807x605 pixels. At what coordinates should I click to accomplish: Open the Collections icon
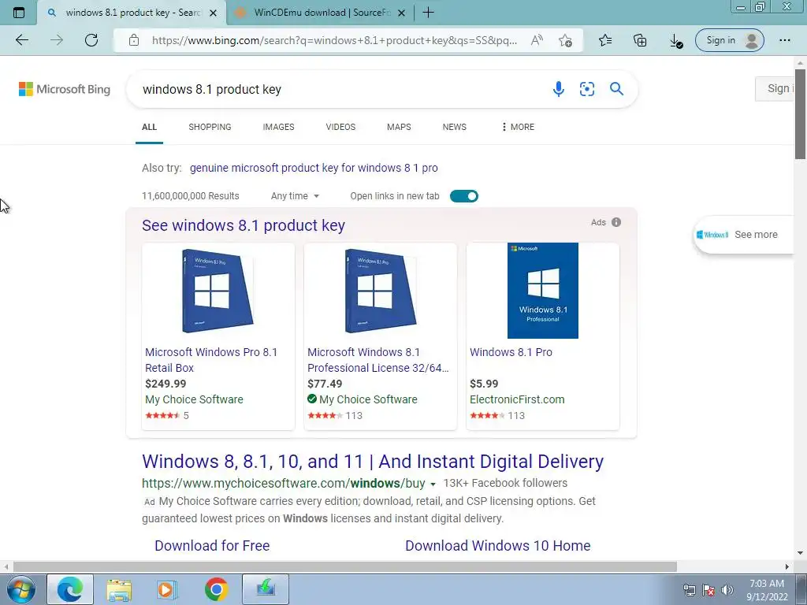[x=640, y=40]
